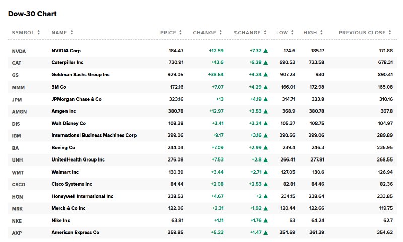Sort by %CHANGE using its arrow icon
This screenshot has height=242, width=403.
(266, 33)
